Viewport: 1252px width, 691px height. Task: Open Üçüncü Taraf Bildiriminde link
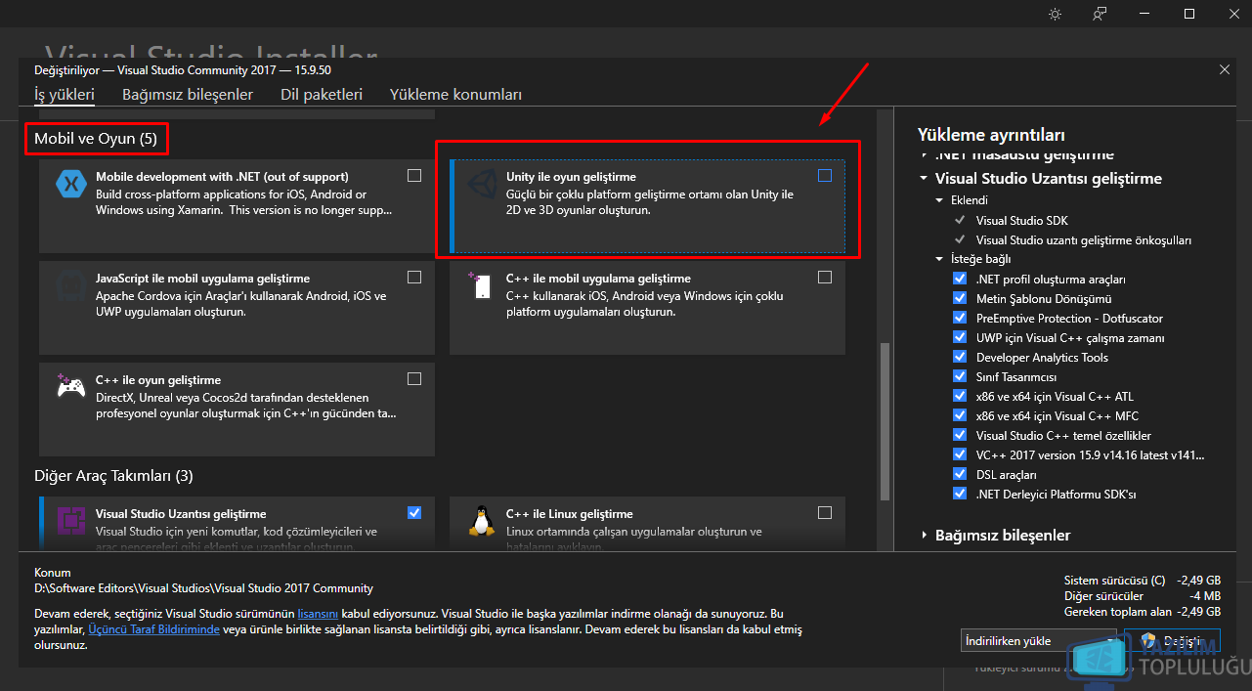(x=153, y=629)
